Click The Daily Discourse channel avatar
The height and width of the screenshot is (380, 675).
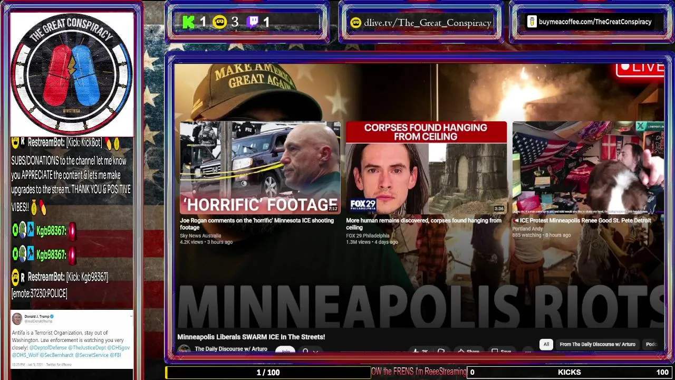coord(184,349)
